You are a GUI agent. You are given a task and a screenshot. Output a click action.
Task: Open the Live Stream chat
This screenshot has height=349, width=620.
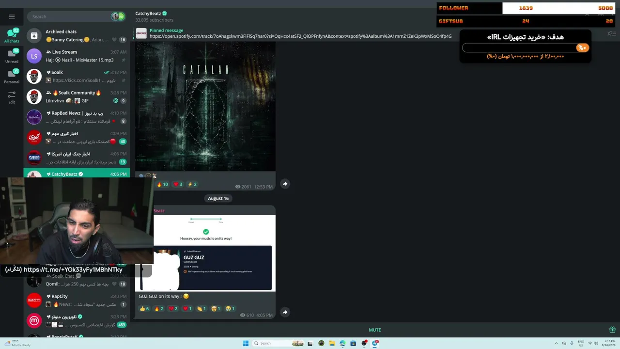(77, 56)
